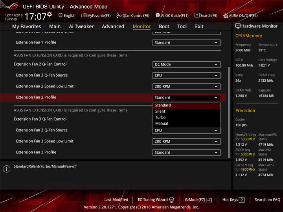Screen dimensions: 283x212
Task: Choose Manual in the open profile list
Action: coord(186,124)
